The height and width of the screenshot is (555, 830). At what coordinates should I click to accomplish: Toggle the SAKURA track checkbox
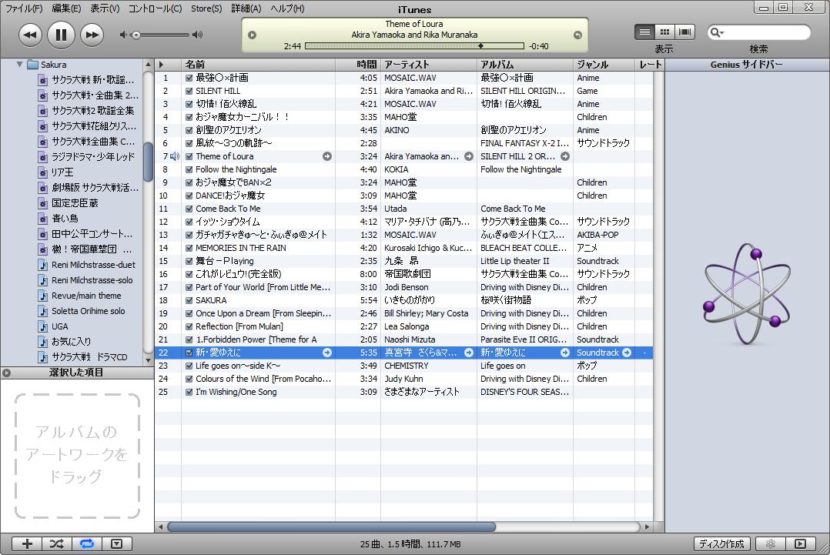pos(189,300)
